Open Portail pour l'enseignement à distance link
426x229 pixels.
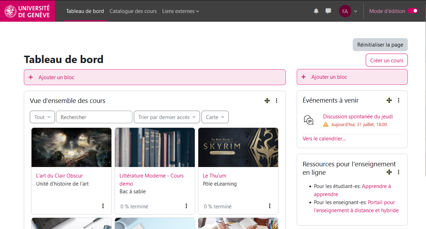point(356,206)
